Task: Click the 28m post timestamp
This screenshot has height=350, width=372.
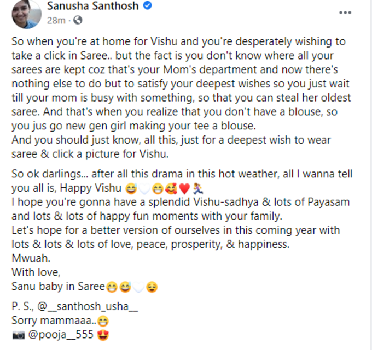Action: (x=56, y=20)
